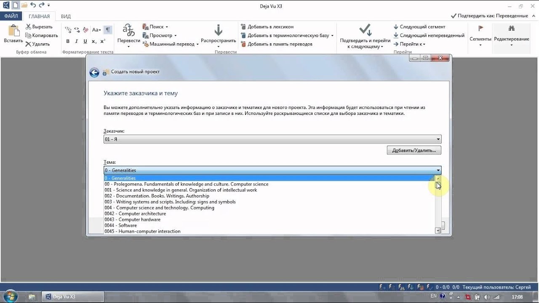Select '00 - Prolegomena' list item

269,184
